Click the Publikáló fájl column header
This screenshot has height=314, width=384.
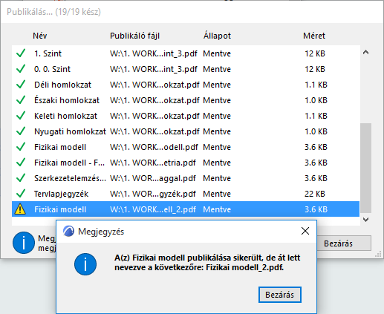click(134, 36)
